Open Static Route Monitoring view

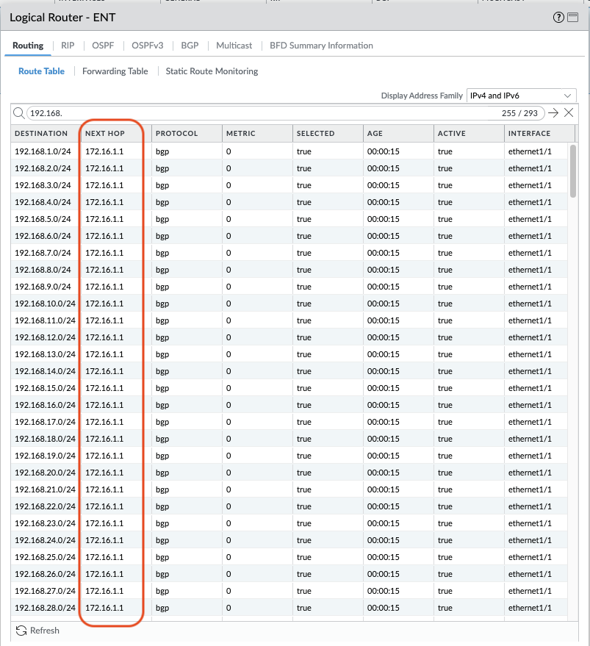212,71
